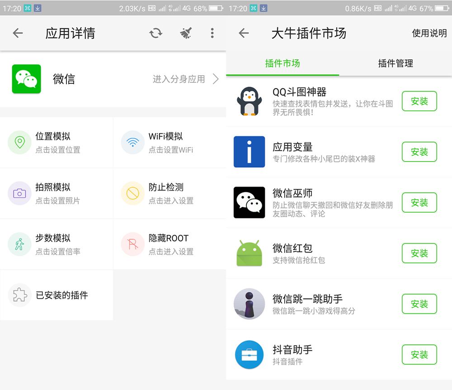Tap the 已安装的插件 puzzle piece icon
The width and height of the screenshot is (452, 390).
pyautogui.click(x=19, y=295)
